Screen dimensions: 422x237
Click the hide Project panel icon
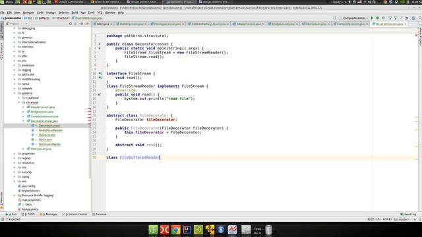(88, 24)
